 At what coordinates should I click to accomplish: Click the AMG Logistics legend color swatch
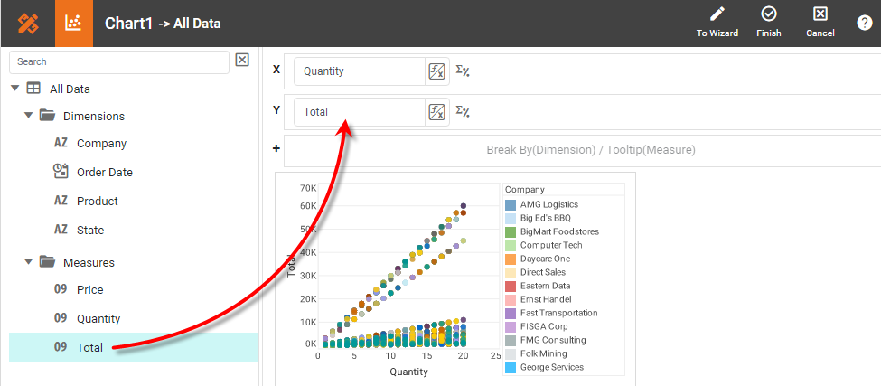pos(511,205)
